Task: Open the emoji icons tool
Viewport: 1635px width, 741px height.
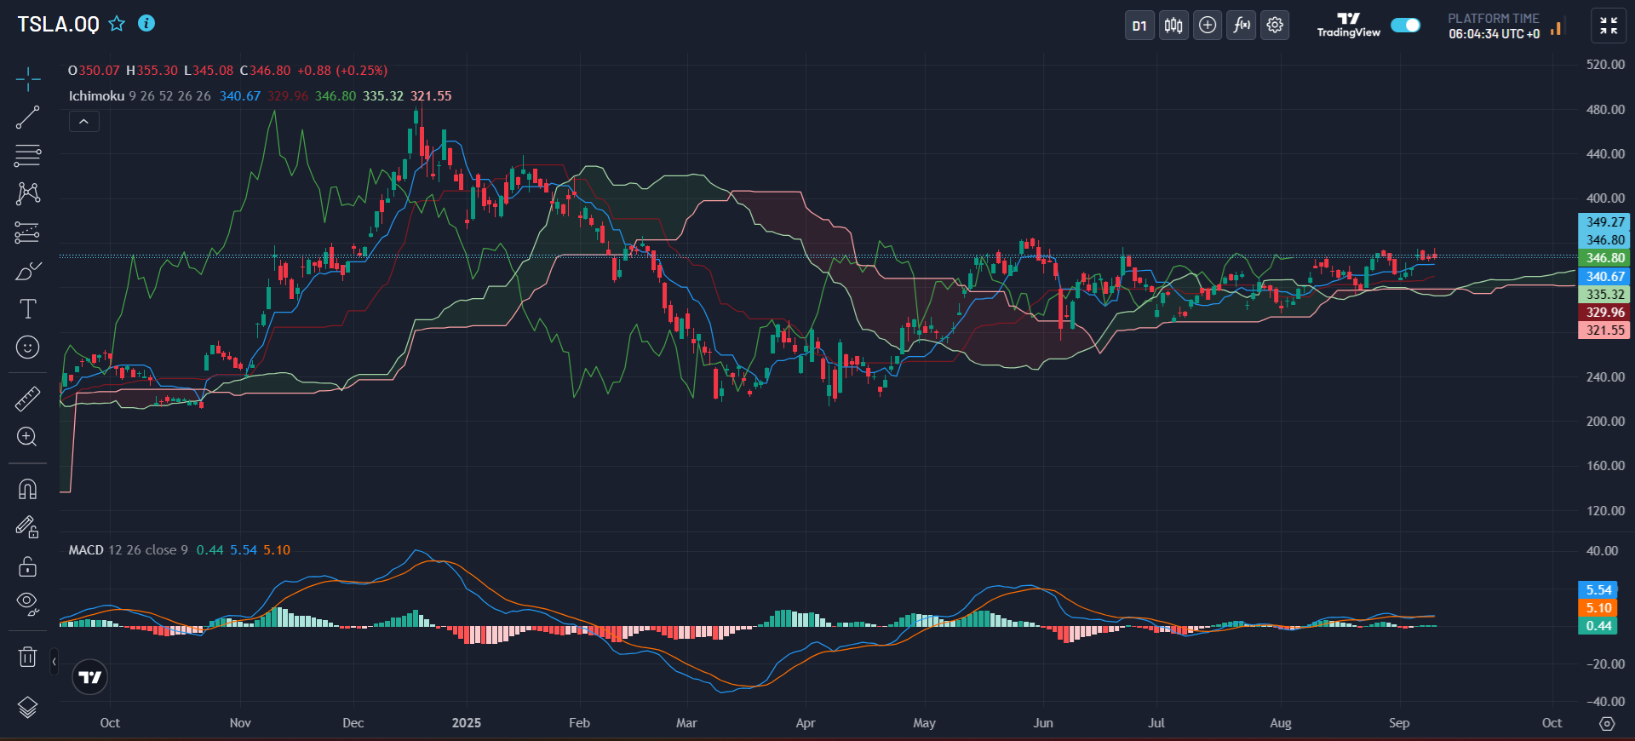Action: (27, 347)
